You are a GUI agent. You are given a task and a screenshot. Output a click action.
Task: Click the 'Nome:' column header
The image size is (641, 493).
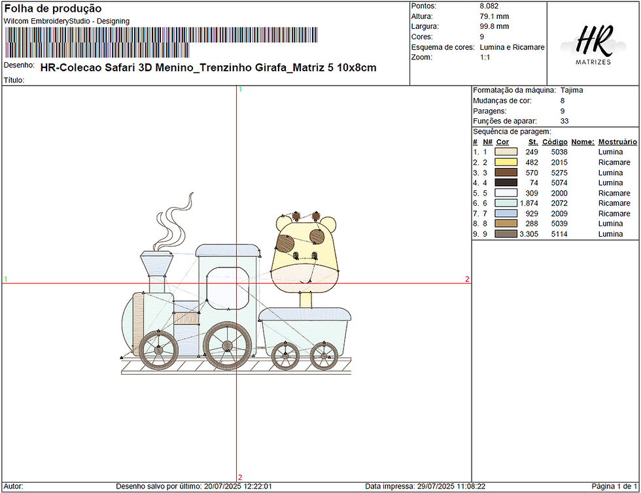[583, 142]
